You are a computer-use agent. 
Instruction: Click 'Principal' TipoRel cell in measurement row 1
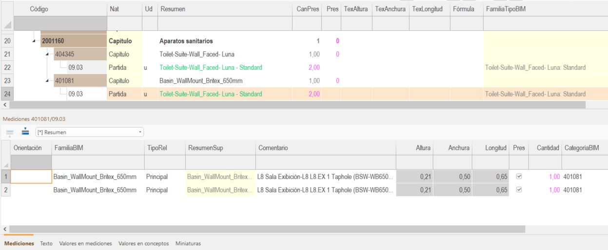click(x=164, y=176)
